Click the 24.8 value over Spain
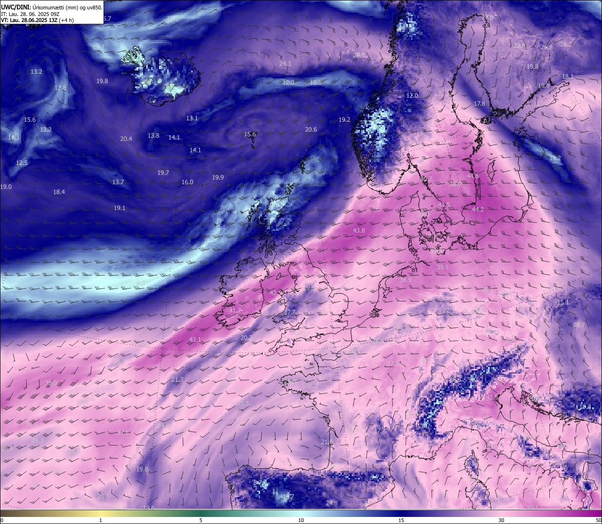Viewport: 602px width, 524px height. click(x=332, y=503)
